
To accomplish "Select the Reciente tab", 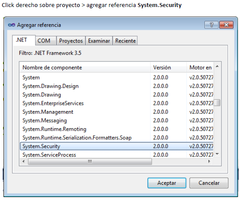I will click(x=125, y=41).
